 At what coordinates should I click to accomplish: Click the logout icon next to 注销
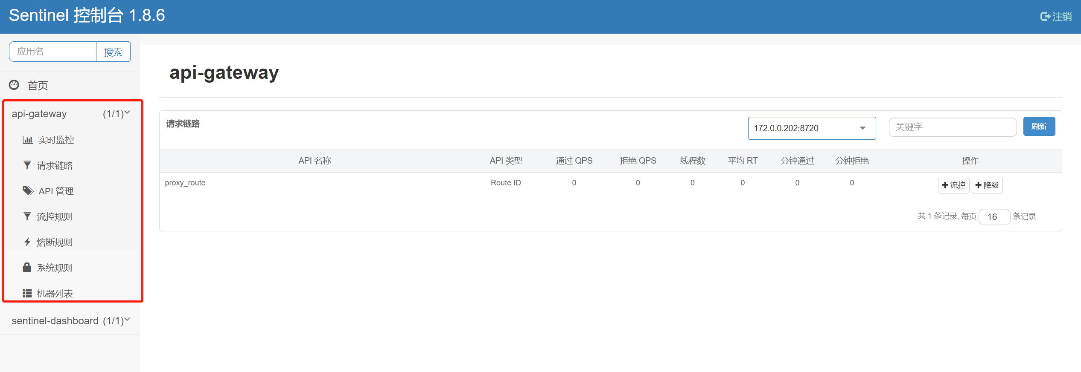[x=1045, y=17]
